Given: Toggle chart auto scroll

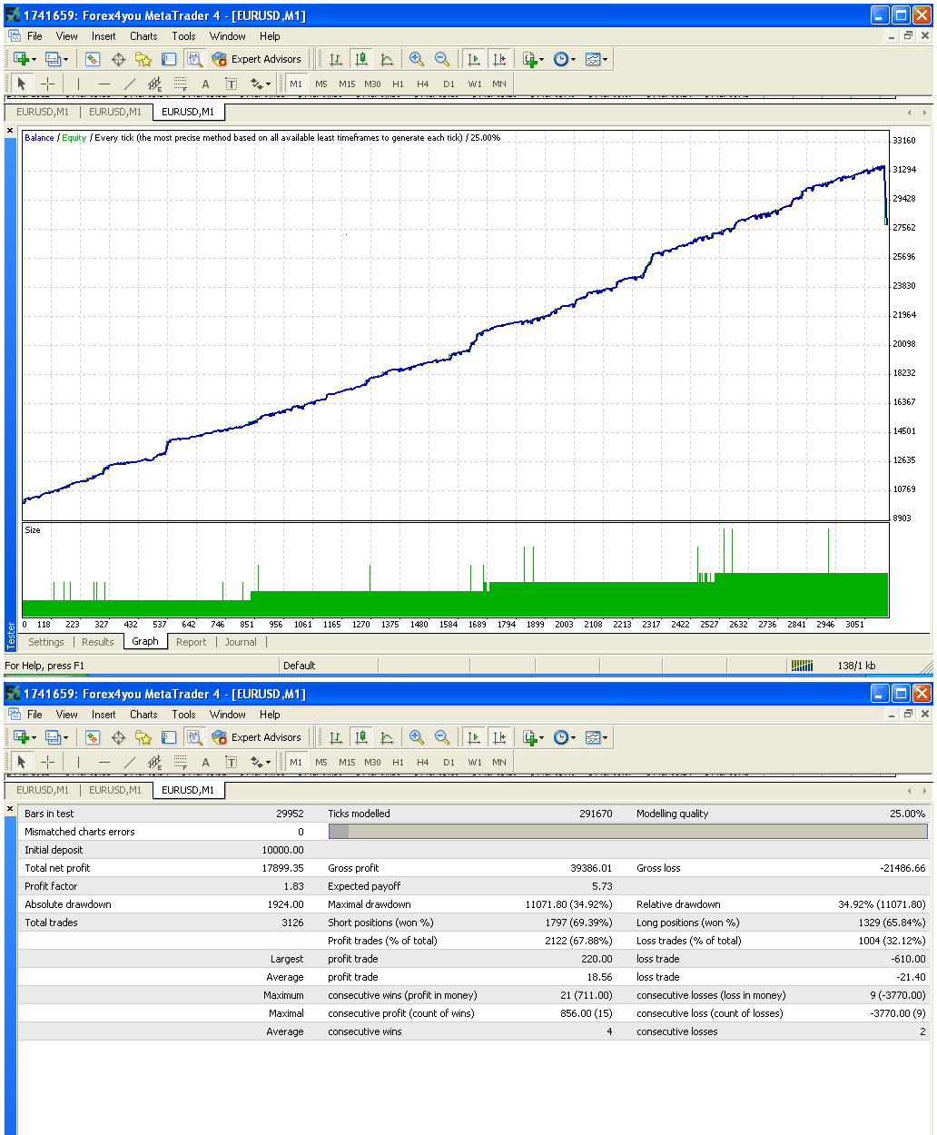Looking at the screenshot, I should tap(473, 58).
